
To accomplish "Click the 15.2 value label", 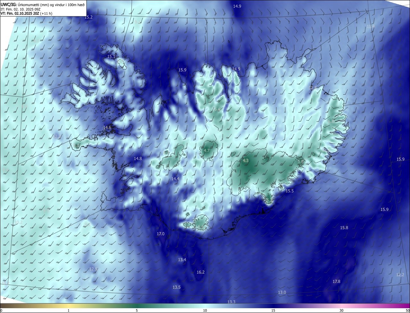I will click(x=88, y=17).
